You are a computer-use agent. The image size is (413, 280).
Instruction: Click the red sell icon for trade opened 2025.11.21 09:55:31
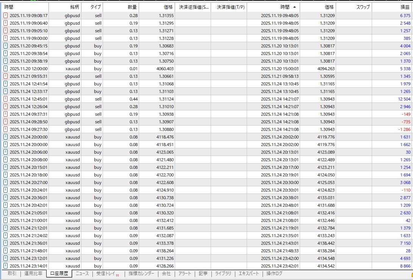[x=5, y=76]
